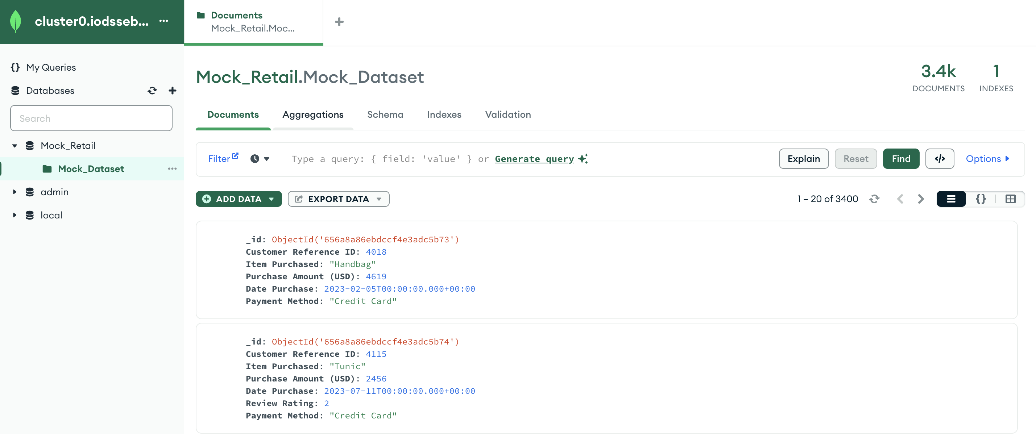Open My Queries section
This screenshot has width=1036, height=434.
[51, 67]
